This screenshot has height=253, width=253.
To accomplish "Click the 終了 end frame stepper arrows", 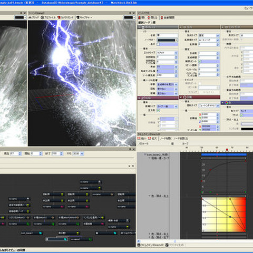I will tap(61, 154).
